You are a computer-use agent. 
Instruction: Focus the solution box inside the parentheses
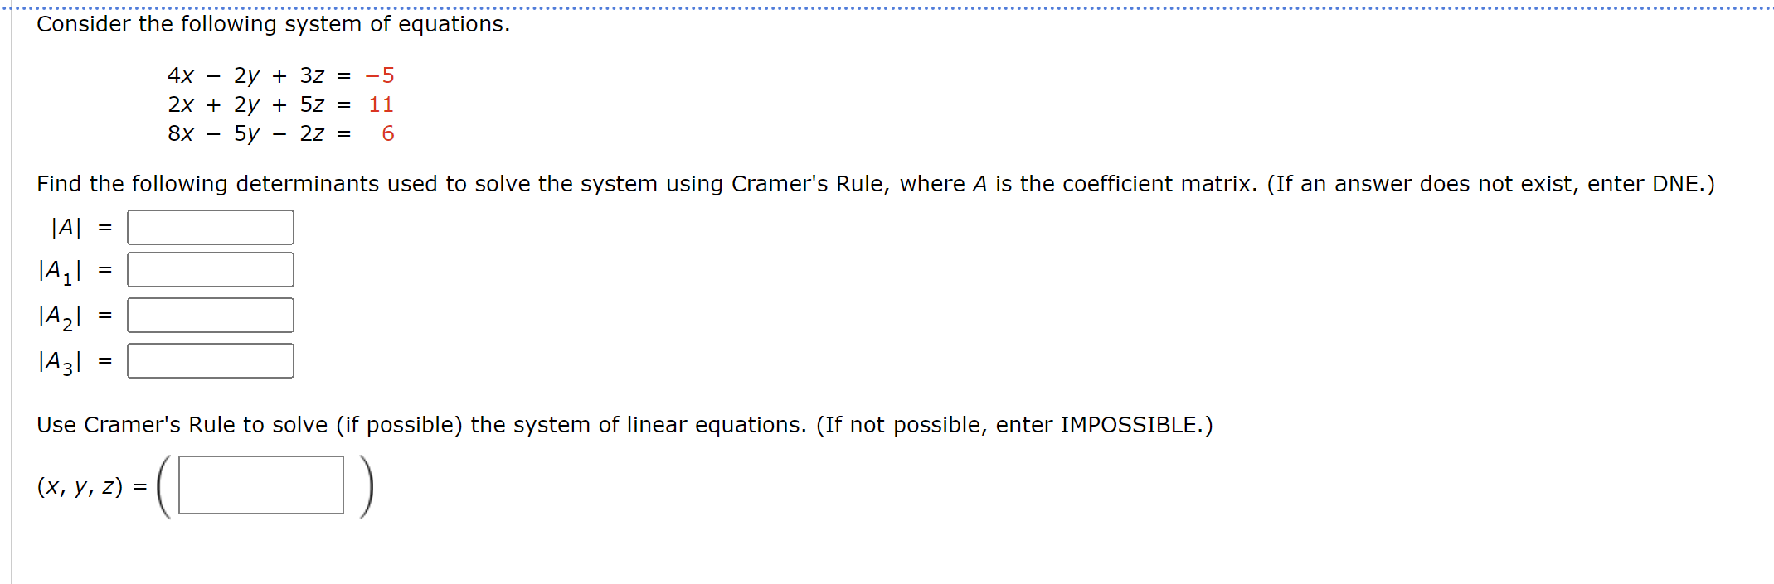point(261,487)
